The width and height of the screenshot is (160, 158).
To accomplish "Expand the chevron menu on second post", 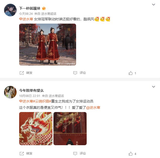I will pos(153,87).
